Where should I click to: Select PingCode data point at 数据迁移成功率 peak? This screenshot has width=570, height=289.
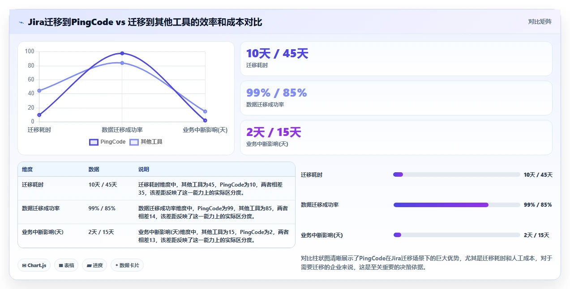[122, 53]
